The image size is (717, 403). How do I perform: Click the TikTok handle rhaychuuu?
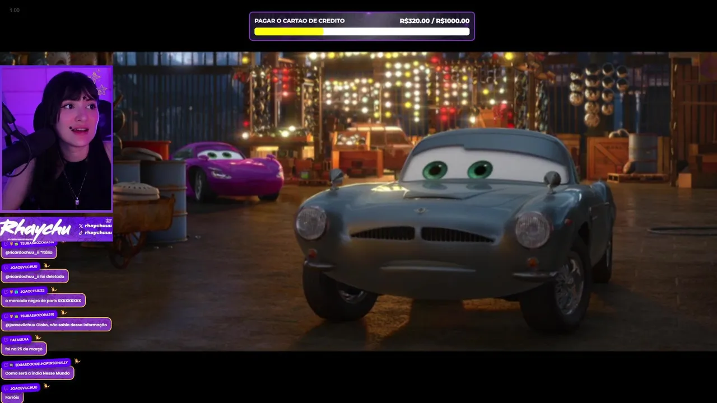(x=95, y=232)
